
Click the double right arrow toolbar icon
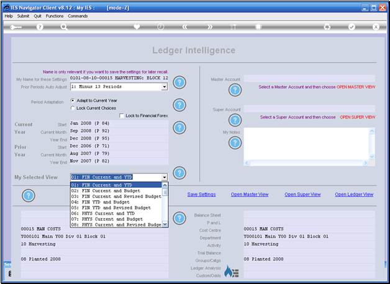210,27
